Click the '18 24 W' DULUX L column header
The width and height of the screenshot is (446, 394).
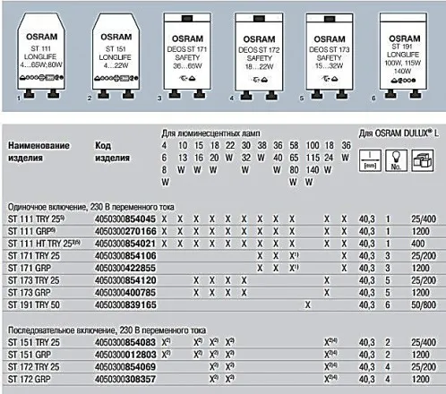click(x=329, y=158)
